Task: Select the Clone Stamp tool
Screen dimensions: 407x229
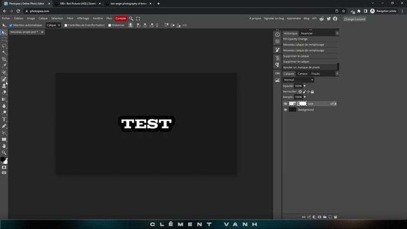Action: click(x=4, y=86)
